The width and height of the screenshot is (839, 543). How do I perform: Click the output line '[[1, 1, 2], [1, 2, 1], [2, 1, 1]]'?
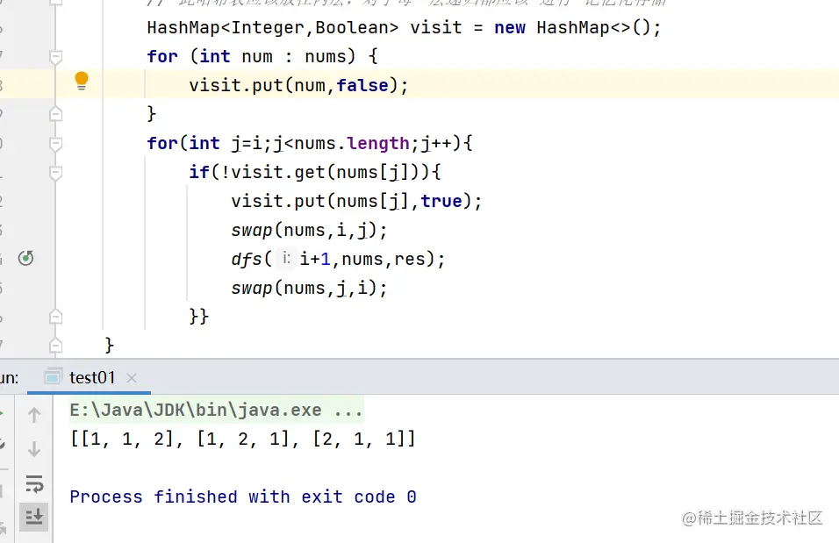(x=242, y=439)
